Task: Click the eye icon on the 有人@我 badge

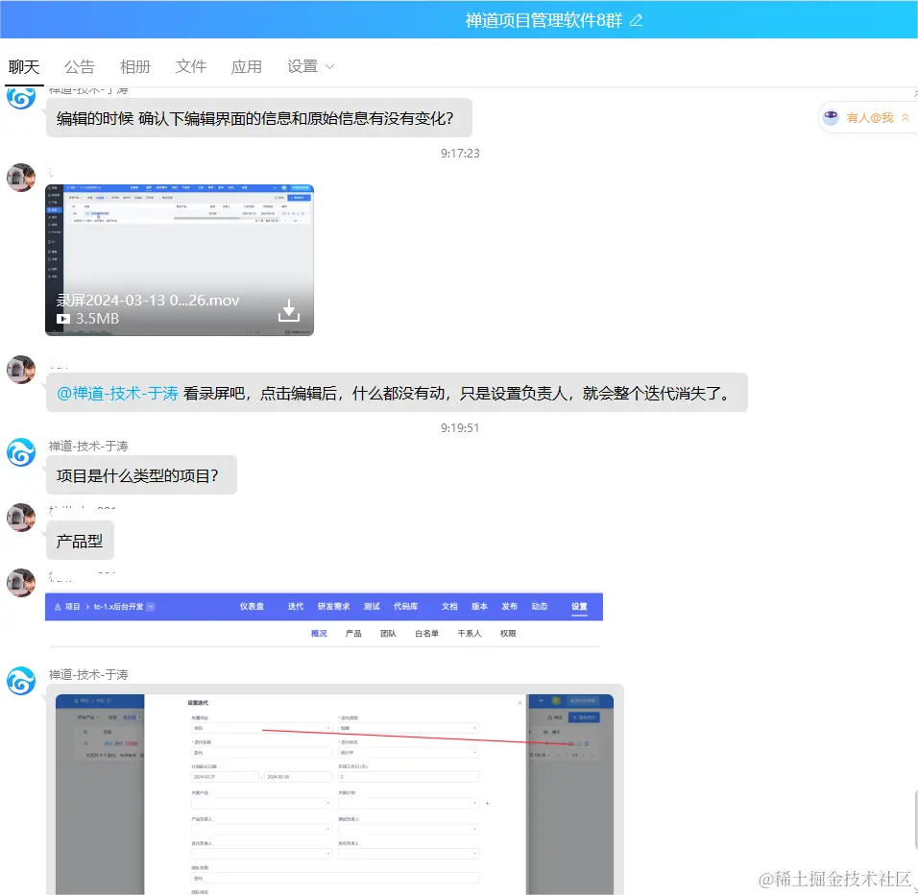Action: (x=830, y=116)
